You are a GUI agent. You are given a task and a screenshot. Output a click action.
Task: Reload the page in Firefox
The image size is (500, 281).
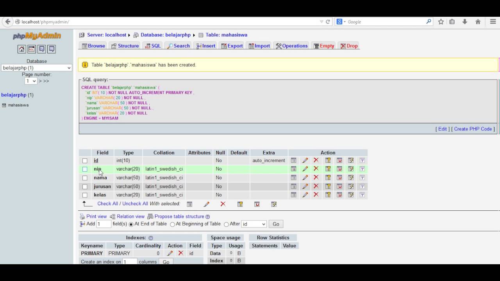[x=328, y=22]
